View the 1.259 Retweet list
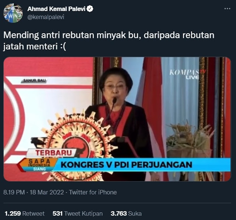The height and width of the screenshot is (220, 236). click(25, 213)
